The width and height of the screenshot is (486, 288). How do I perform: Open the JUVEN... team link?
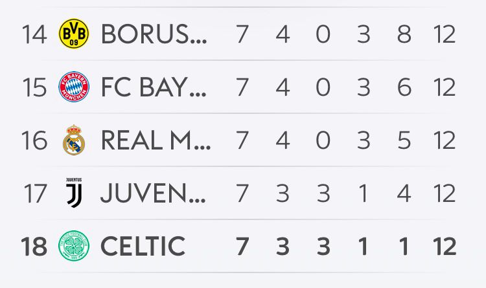(153, 194)
